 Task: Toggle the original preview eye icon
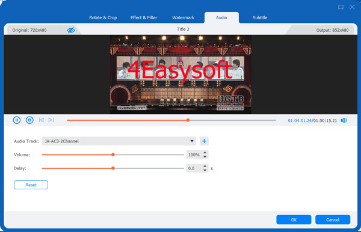coord(71,30)
